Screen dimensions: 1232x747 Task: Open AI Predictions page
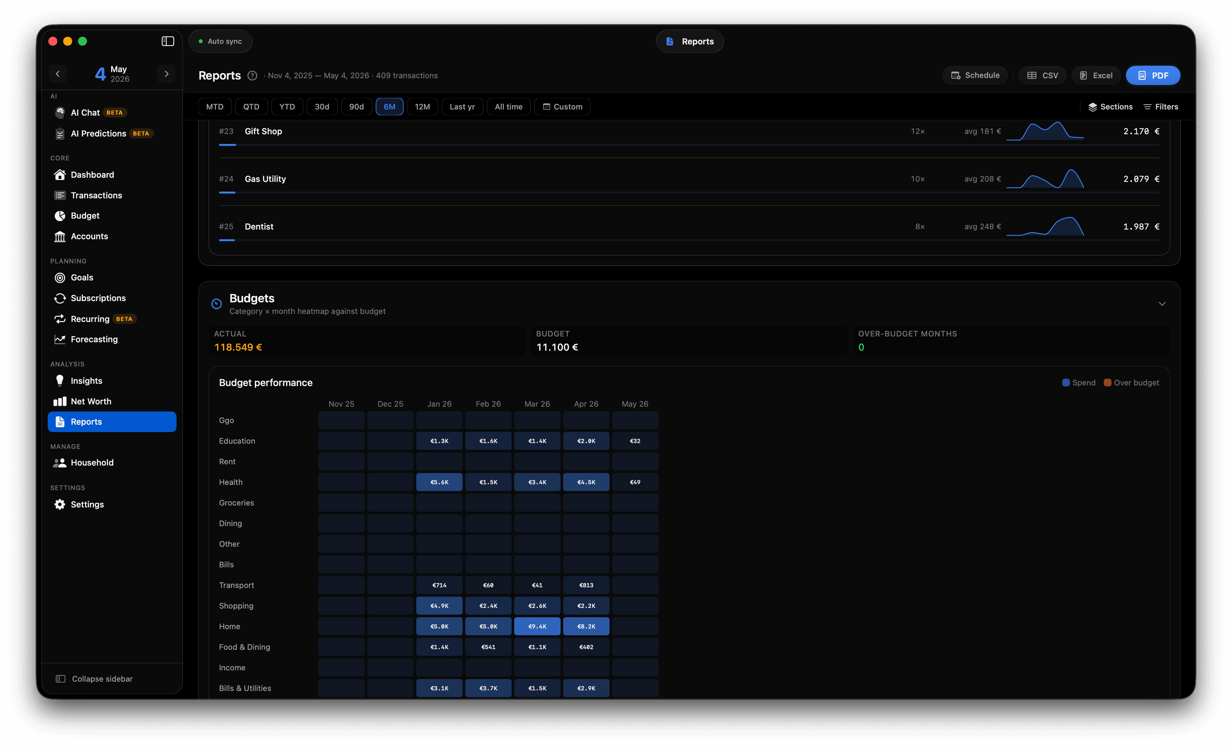tap(112, 133)
